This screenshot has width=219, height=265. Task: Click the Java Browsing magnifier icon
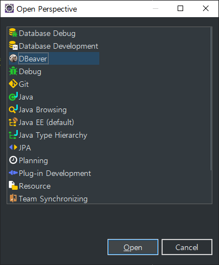[13, 109]
